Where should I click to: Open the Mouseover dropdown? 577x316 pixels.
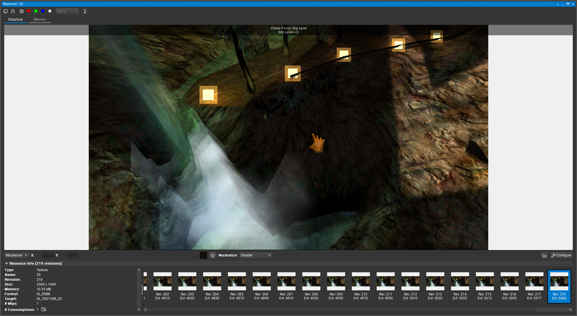[x=17, y=255]
